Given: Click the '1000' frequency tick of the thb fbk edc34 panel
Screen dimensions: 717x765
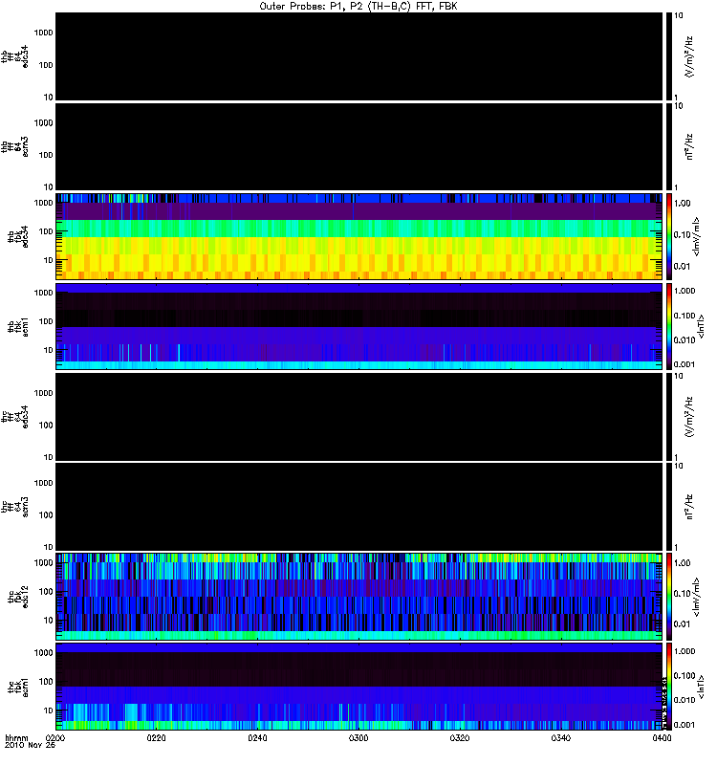Looking at the screenshot, I should pyautogui.click(x=43, y=203).
